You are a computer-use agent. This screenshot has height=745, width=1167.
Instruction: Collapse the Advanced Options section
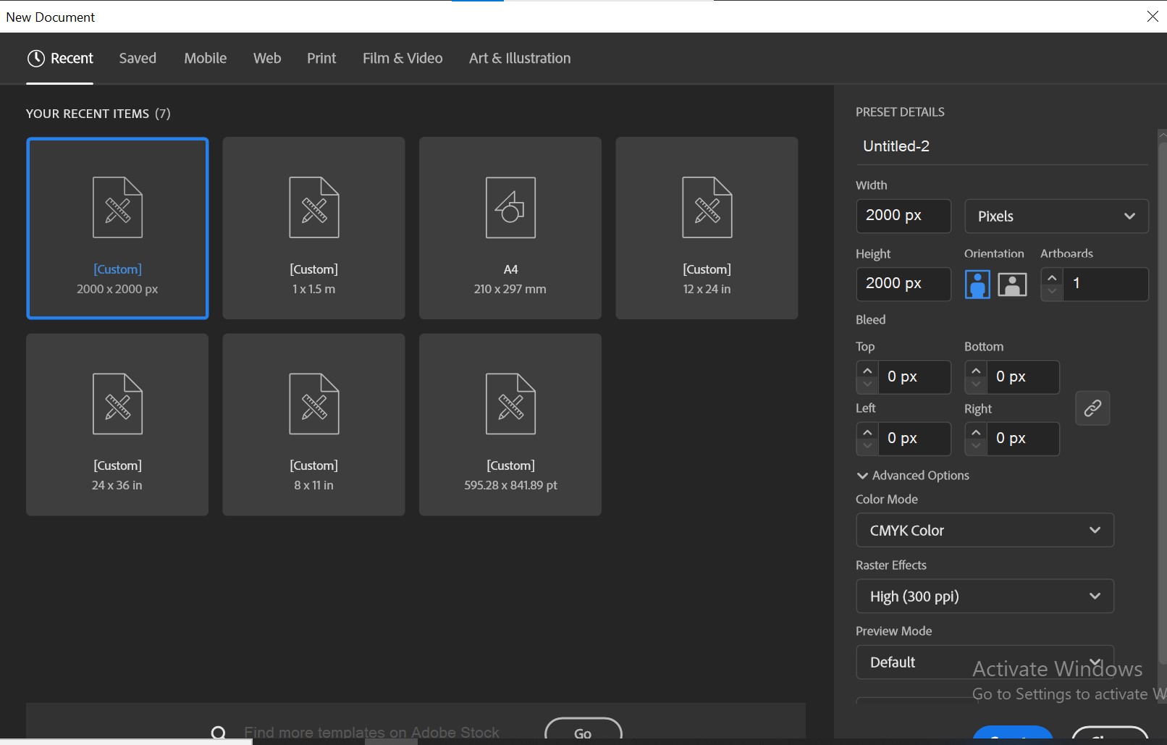point(912,476)
